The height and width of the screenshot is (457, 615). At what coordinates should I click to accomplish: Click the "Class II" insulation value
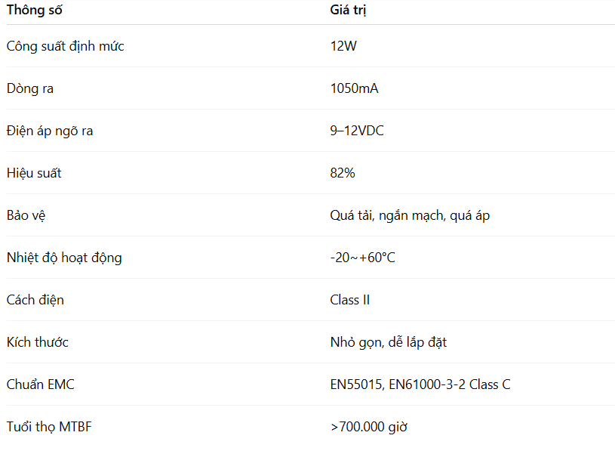[350, 300]
